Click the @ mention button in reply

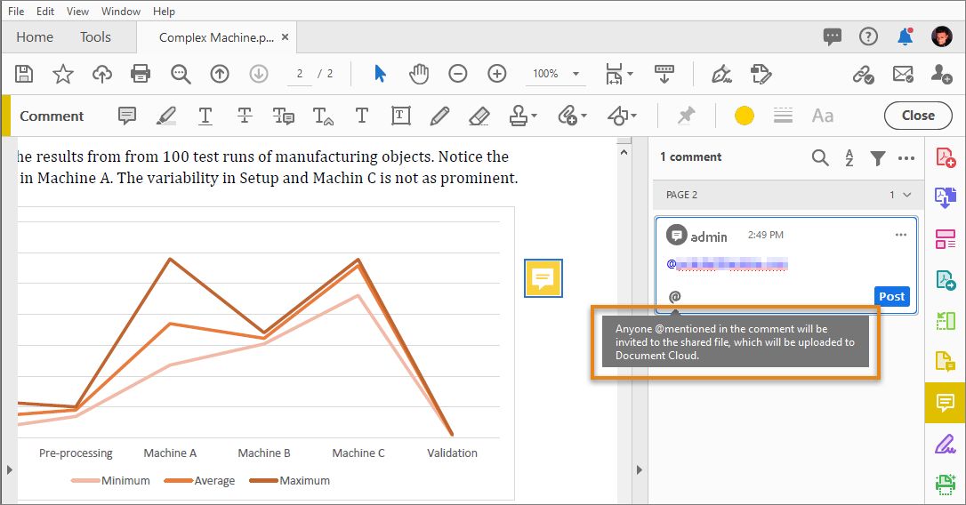coord(674,297)
